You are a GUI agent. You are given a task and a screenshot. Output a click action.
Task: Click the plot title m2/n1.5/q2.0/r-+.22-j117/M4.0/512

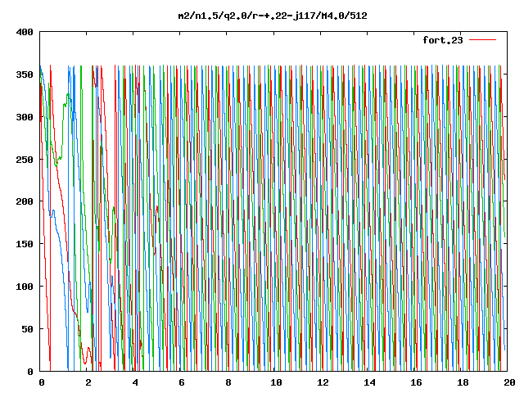point(273,16)
